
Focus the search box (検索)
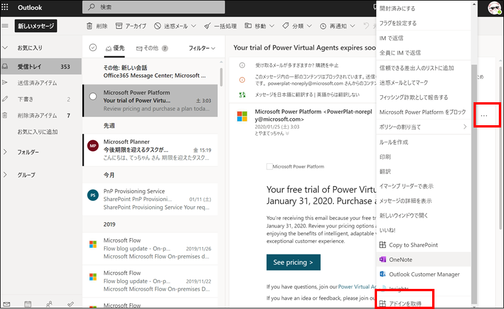click(153, 7)
